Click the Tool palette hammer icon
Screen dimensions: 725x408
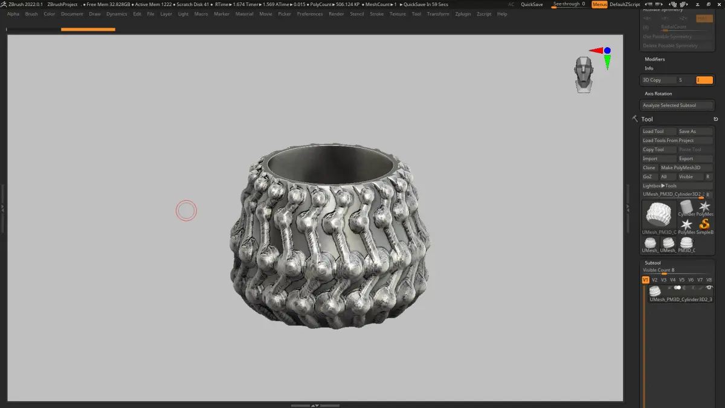point(635,118)
